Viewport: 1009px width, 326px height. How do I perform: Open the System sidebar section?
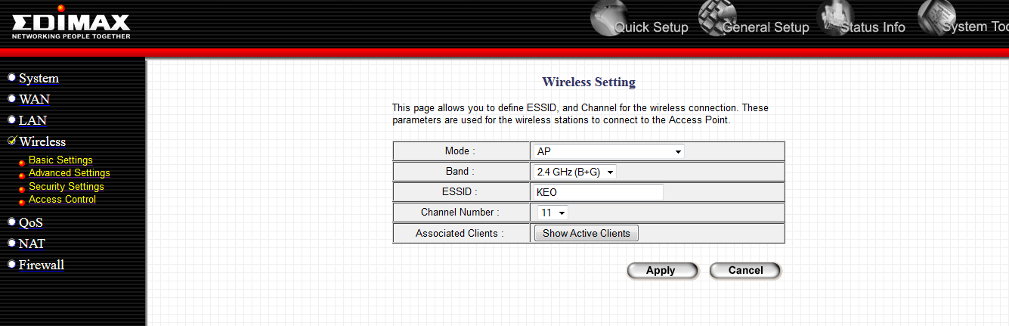[39, 79]
